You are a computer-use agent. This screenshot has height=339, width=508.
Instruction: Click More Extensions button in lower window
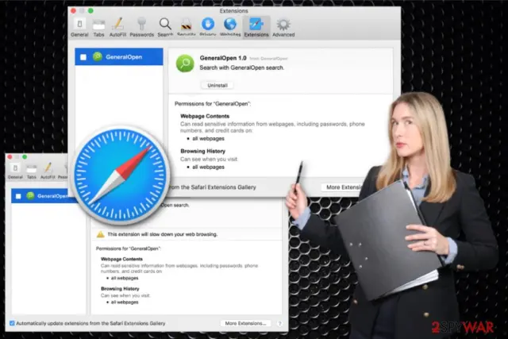pyautogui.click(x=245, y=323)
